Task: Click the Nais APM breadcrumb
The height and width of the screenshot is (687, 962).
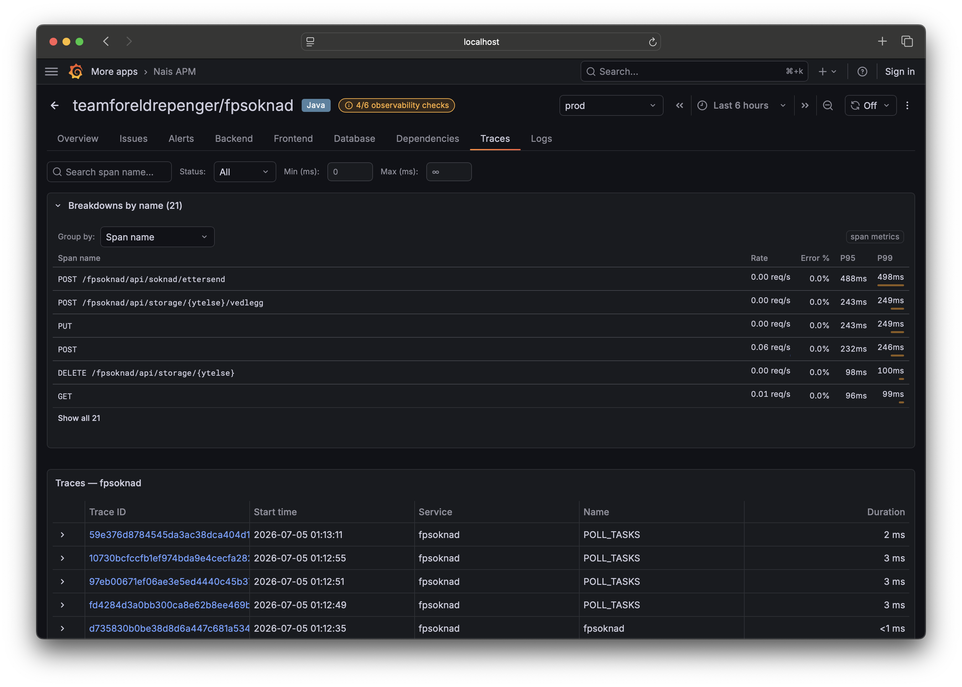Action: [x=174, y=72]
